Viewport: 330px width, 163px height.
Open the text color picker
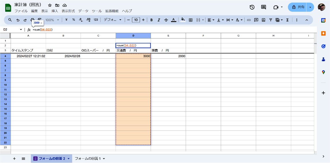tap(173, 20)
